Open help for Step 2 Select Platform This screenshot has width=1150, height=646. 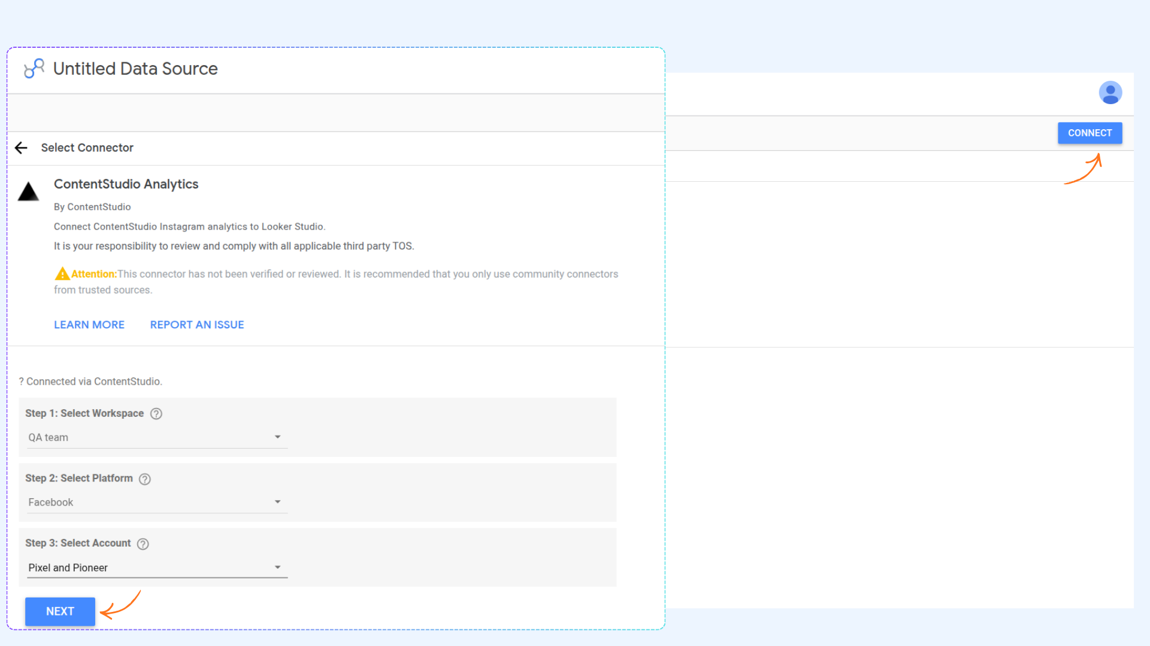coord(145,479)
